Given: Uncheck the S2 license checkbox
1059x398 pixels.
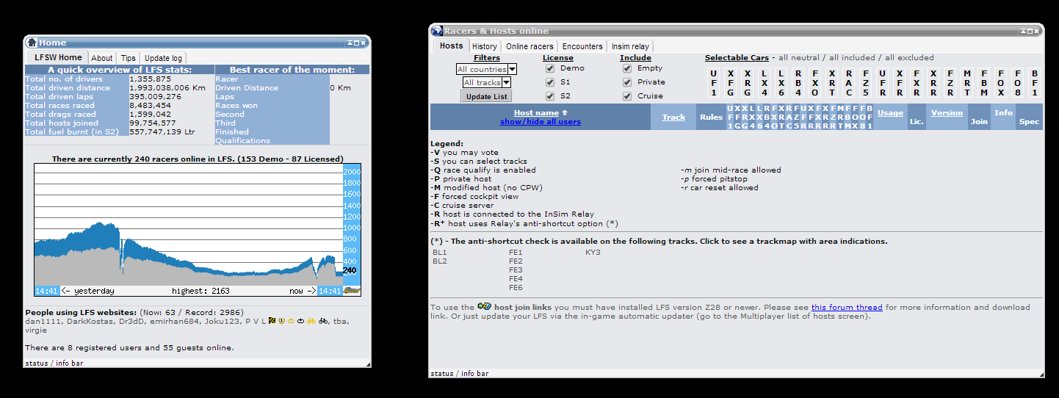Looking at the screenshot, I should coord(550,96).
